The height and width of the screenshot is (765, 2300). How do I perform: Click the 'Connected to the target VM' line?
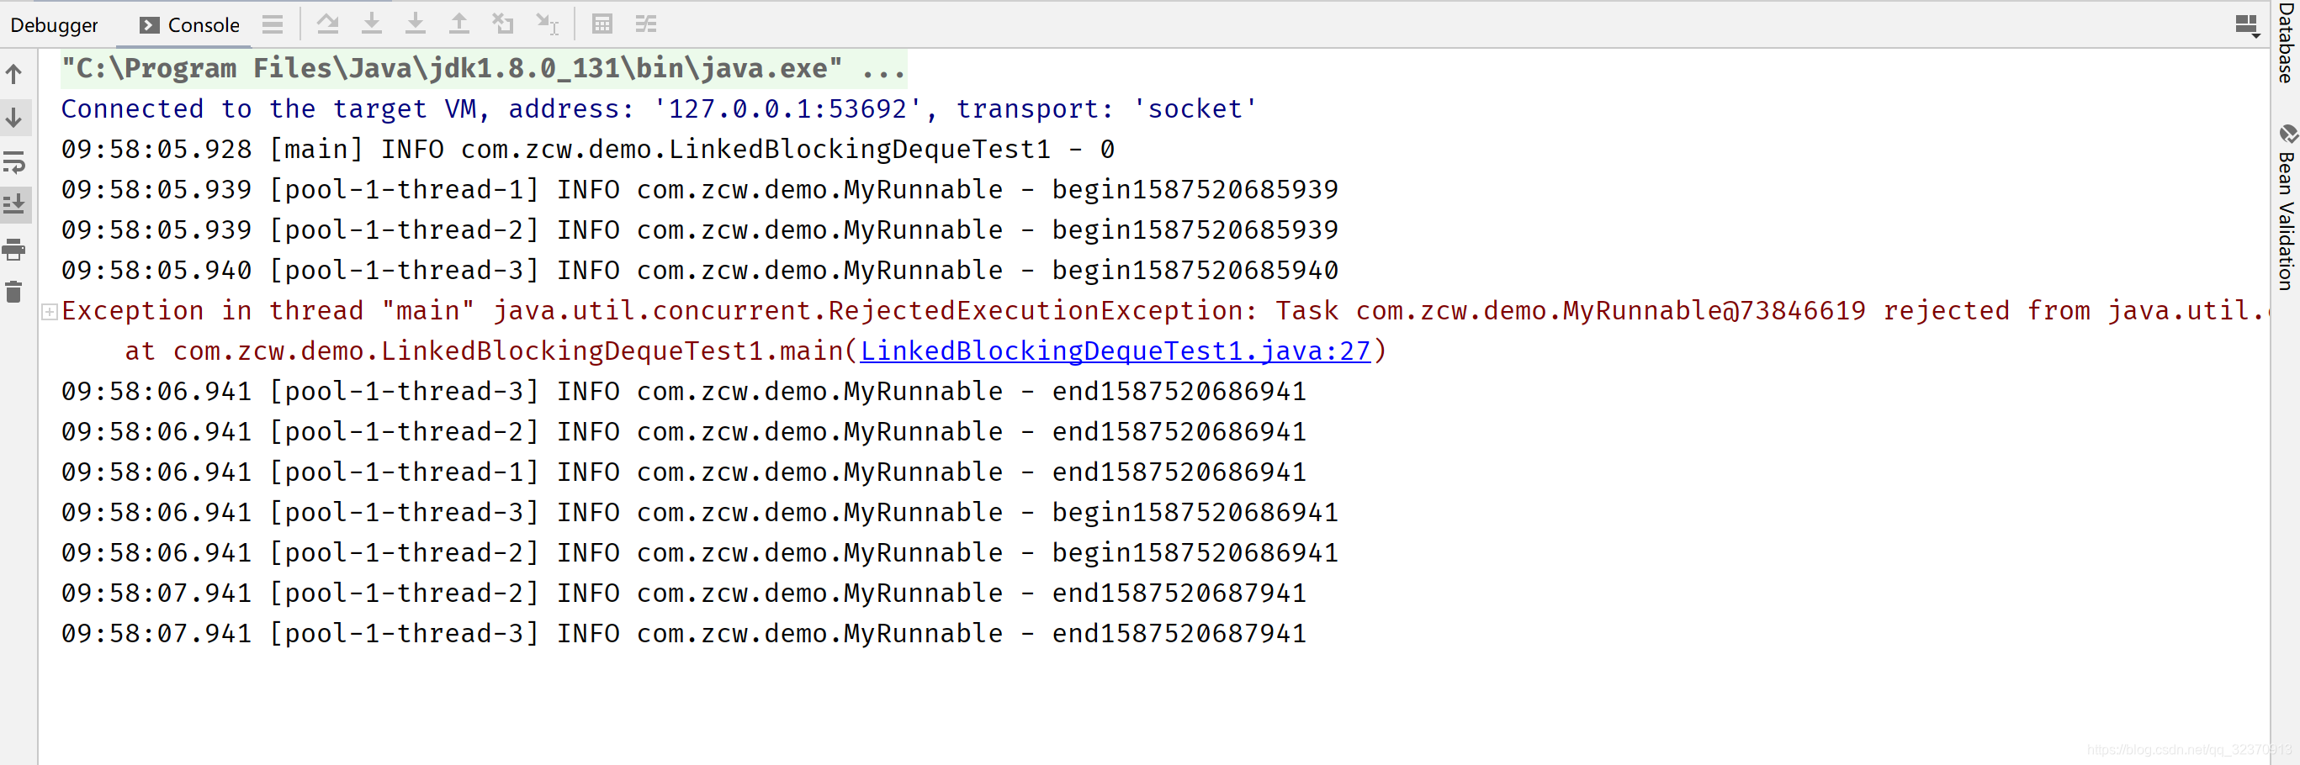659,109
